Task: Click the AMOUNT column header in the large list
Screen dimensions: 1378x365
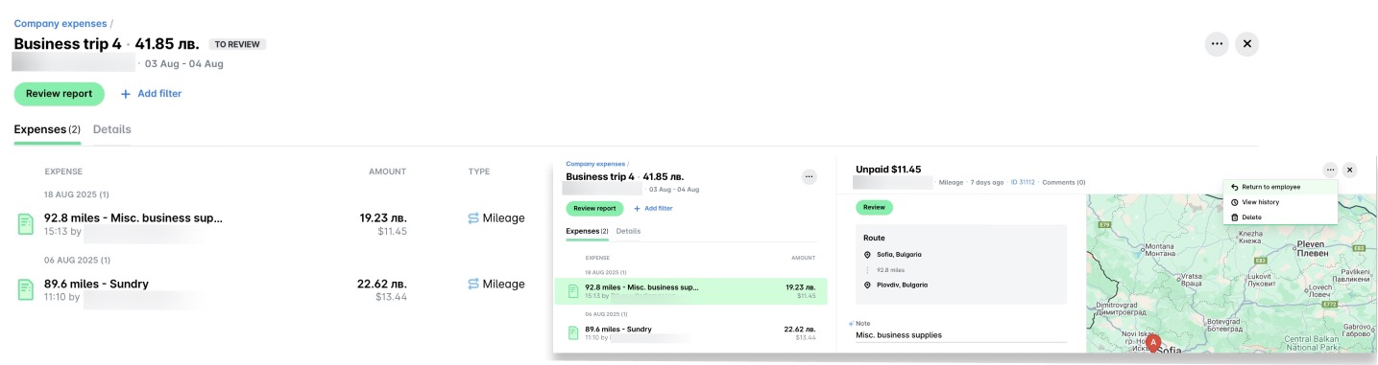Action: click(387, 171)
